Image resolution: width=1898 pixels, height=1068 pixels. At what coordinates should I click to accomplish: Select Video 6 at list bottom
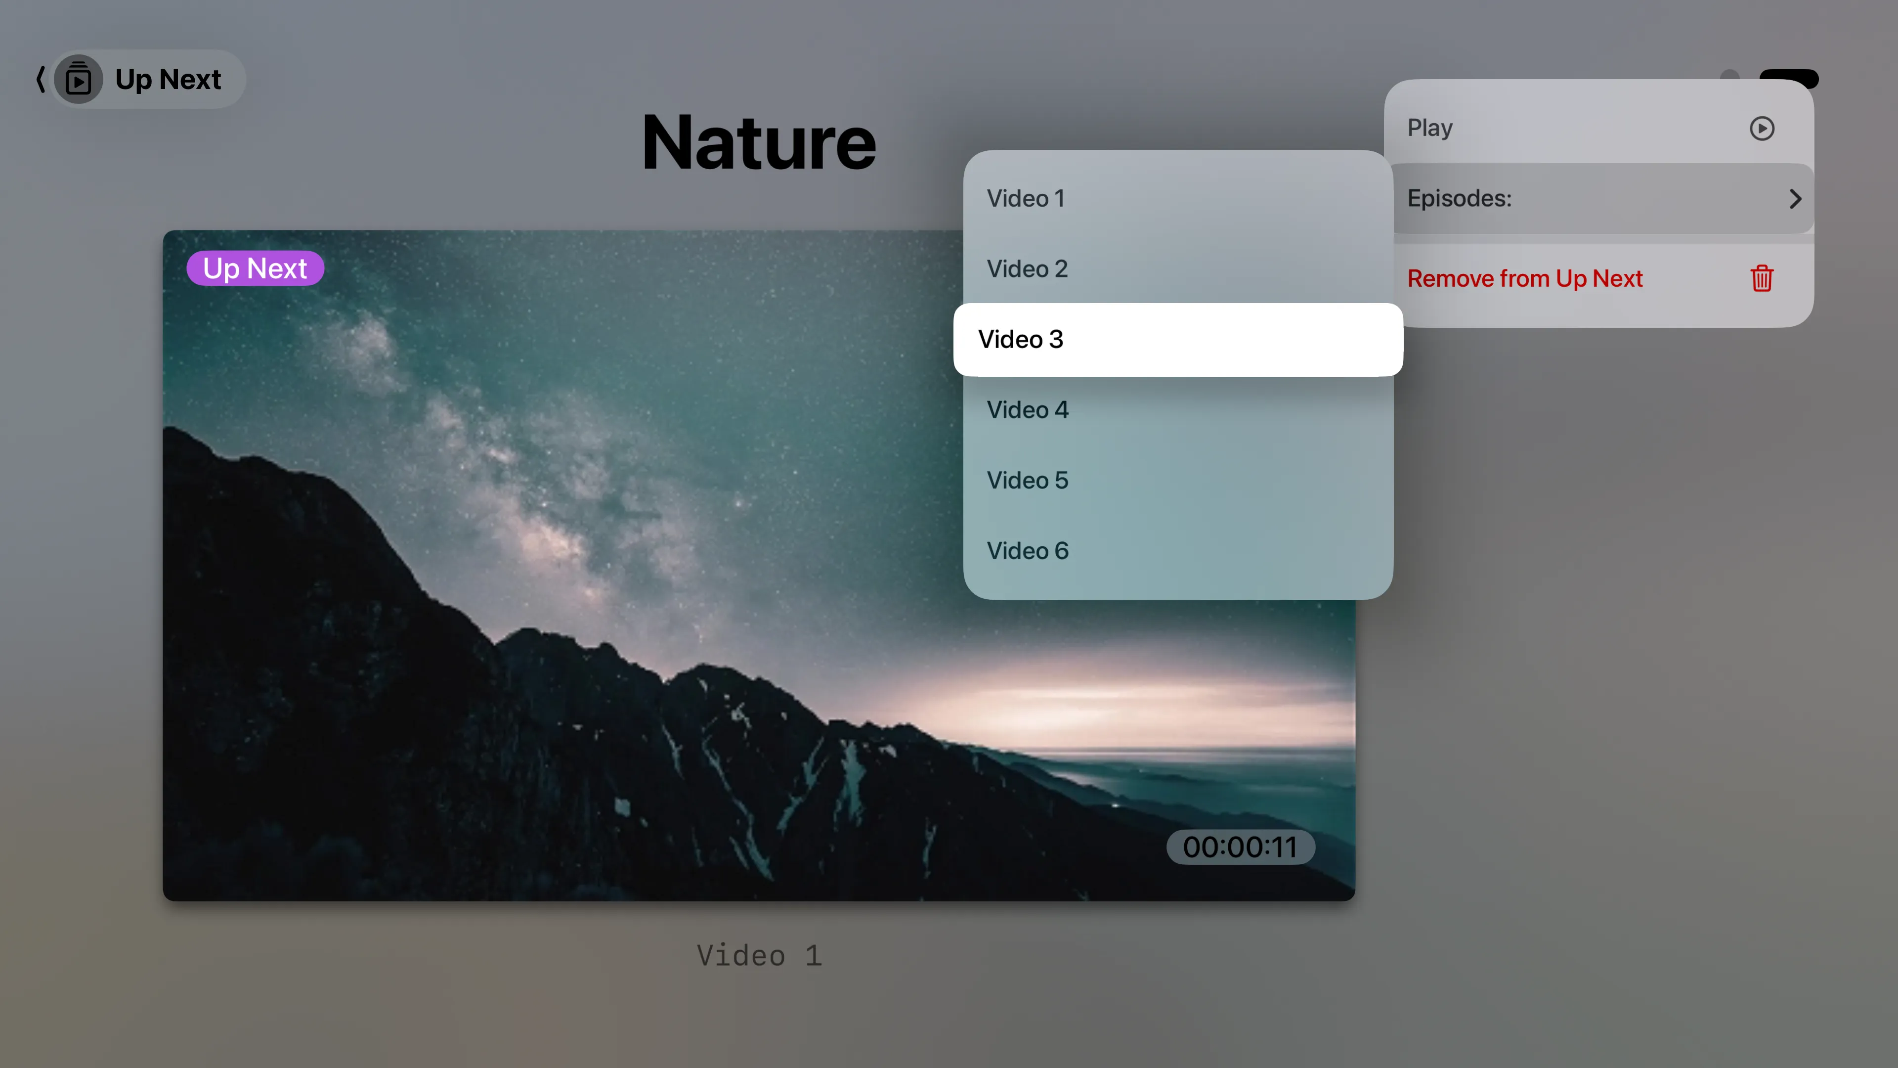[1027, 551]
